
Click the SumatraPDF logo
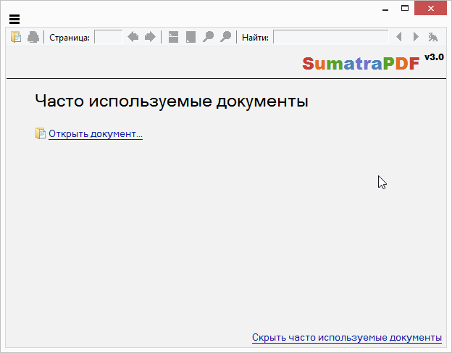361,63
